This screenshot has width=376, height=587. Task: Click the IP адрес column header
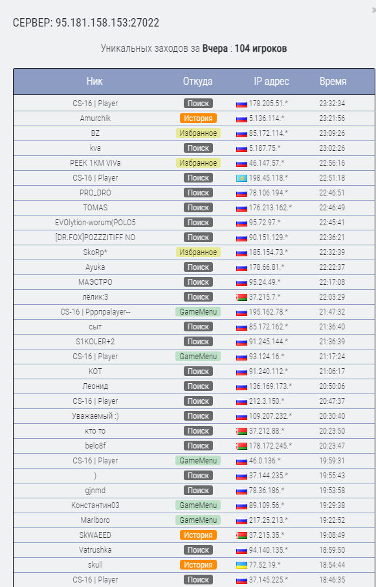point(272,82)
